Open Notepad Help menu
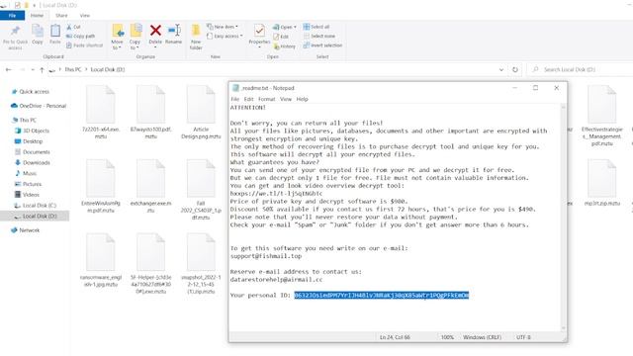Image resolution: width=633 pixels, height=356 pixels. coord(302,99)
